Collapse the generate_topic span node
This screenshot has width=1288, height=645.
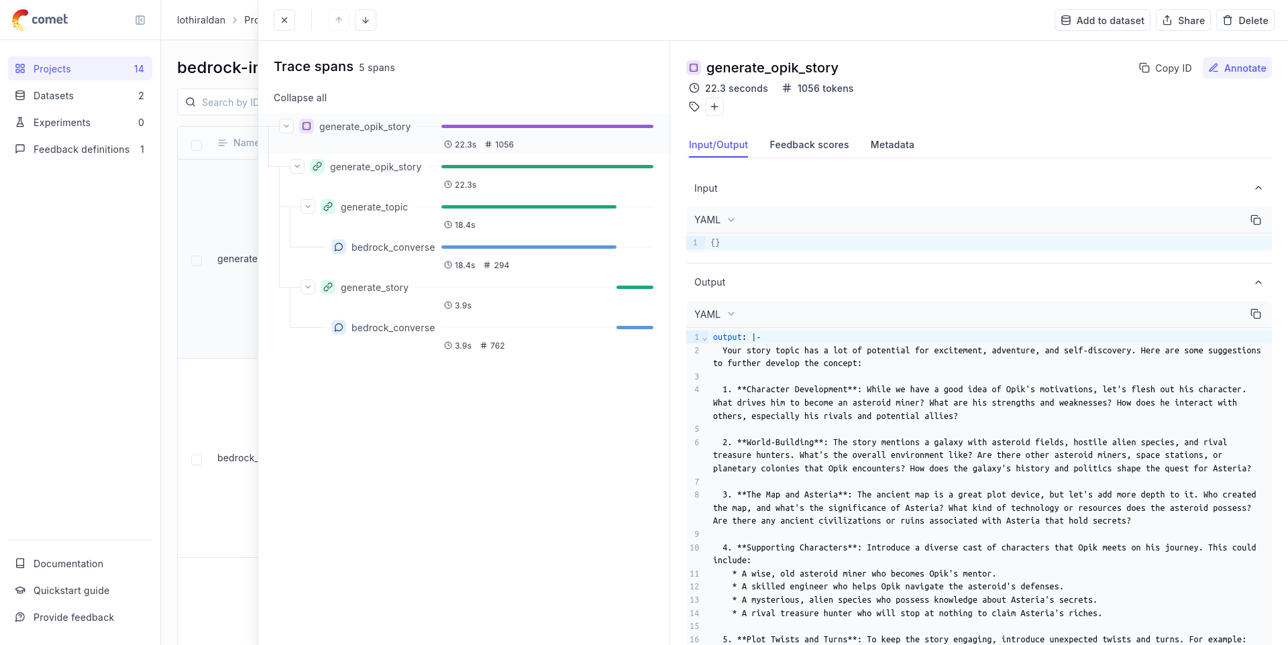coord(308,207)
